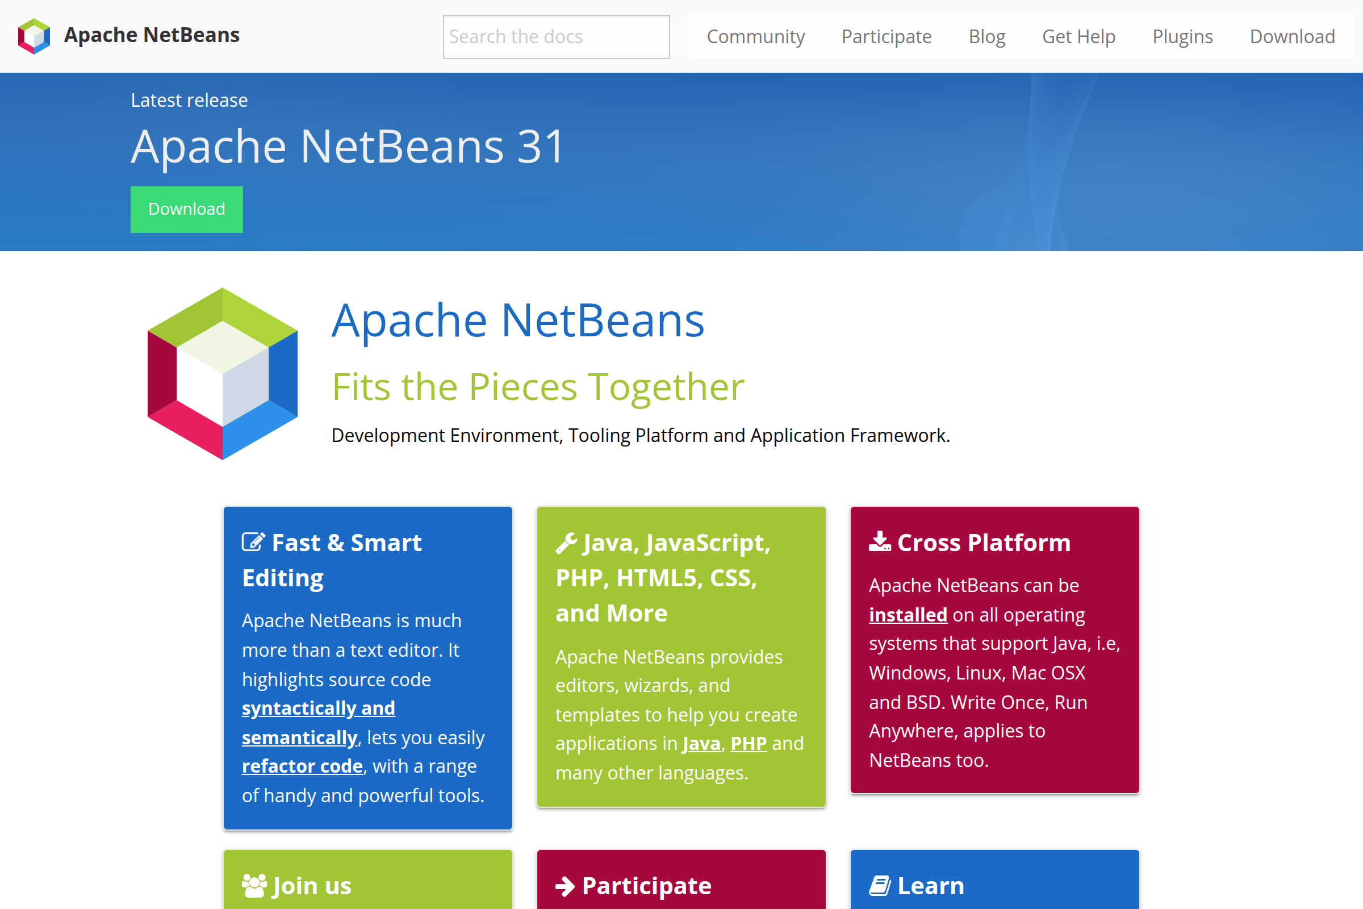Open the Download nav item in the header
The image size is (1363, 909).
click(x=1291, y=36)
